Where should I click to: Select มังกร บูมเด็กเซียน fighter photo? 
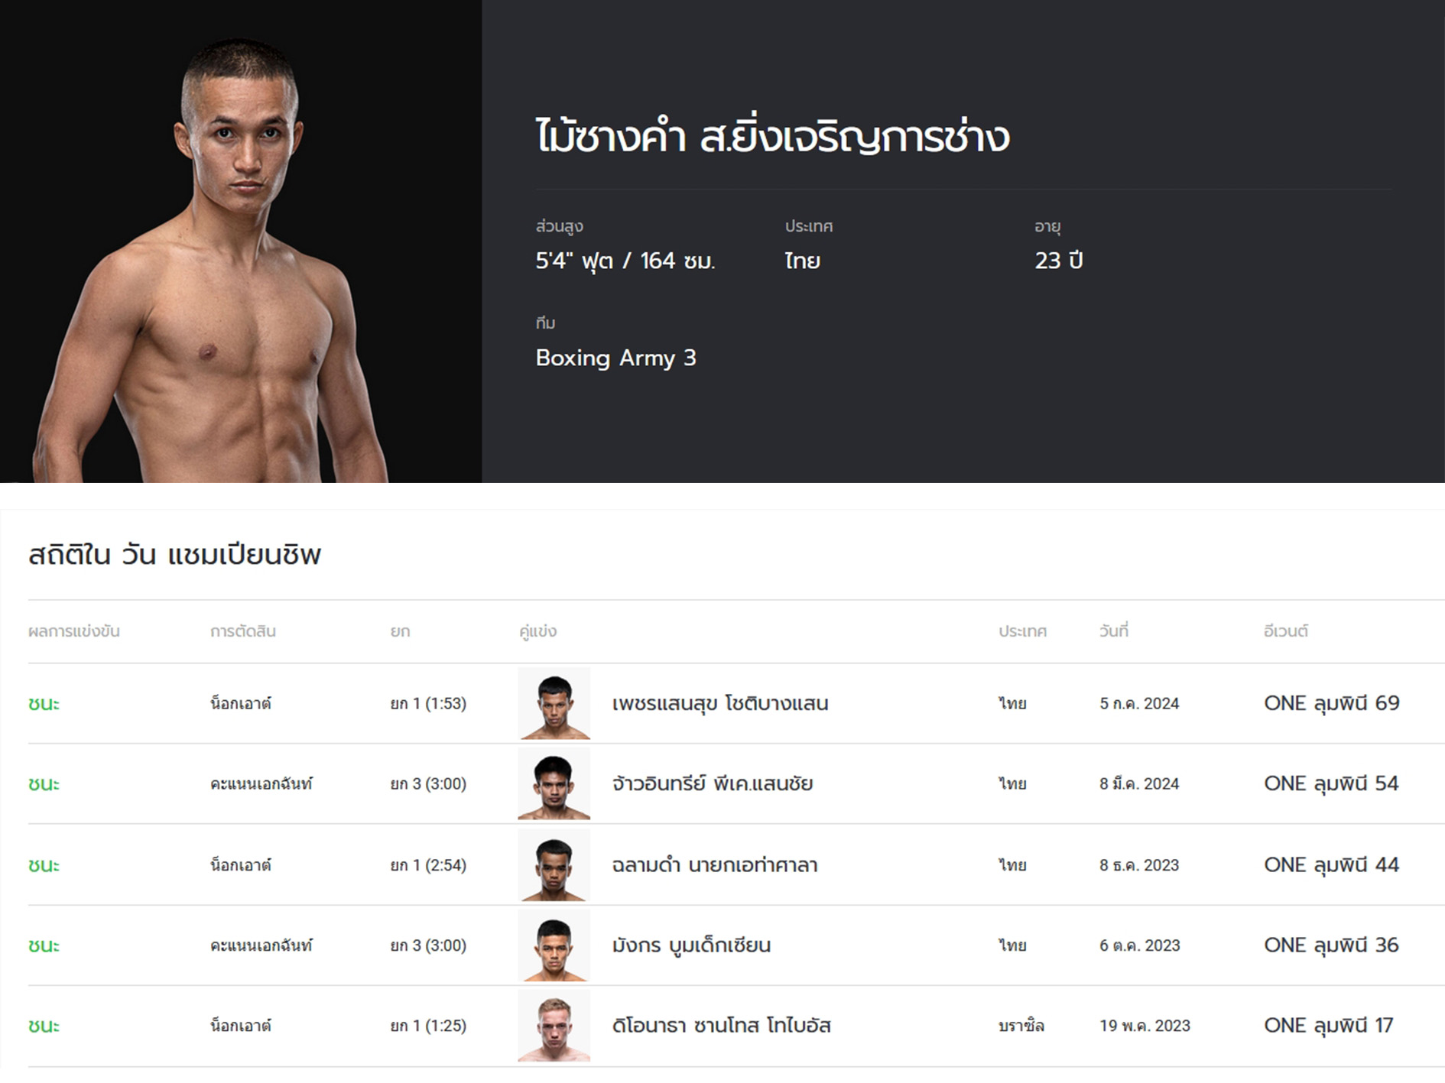tap(554, 945)
